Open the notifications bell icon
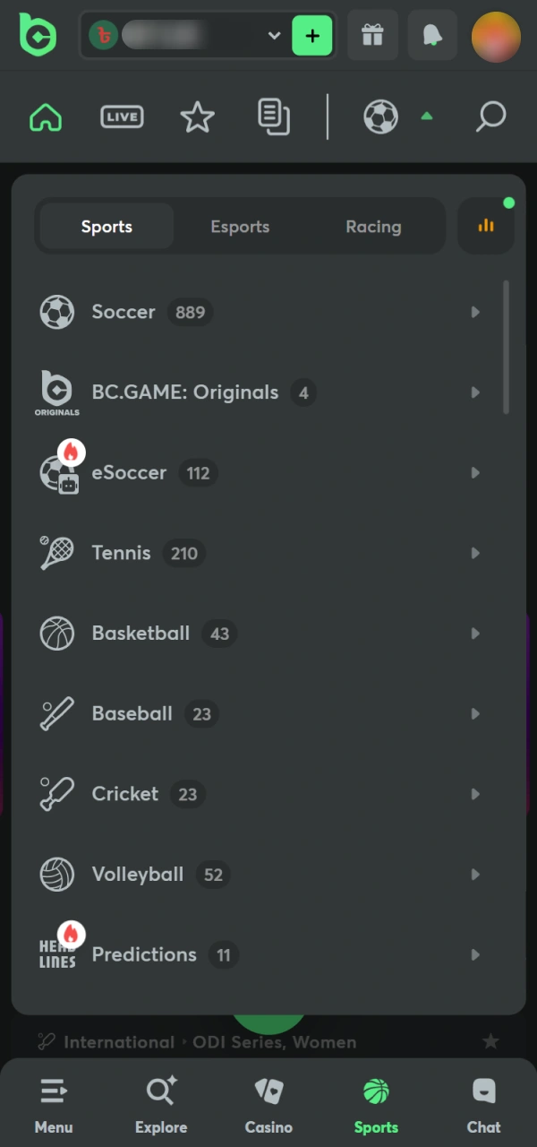Screen dimensions: 537x1147 (x=432, y=36)
